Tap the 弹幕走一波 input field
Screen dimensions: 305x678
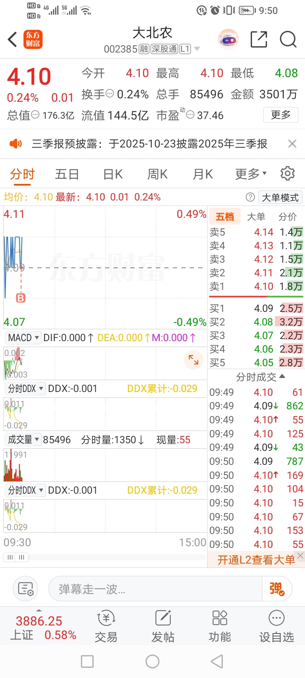pos(155,589)
